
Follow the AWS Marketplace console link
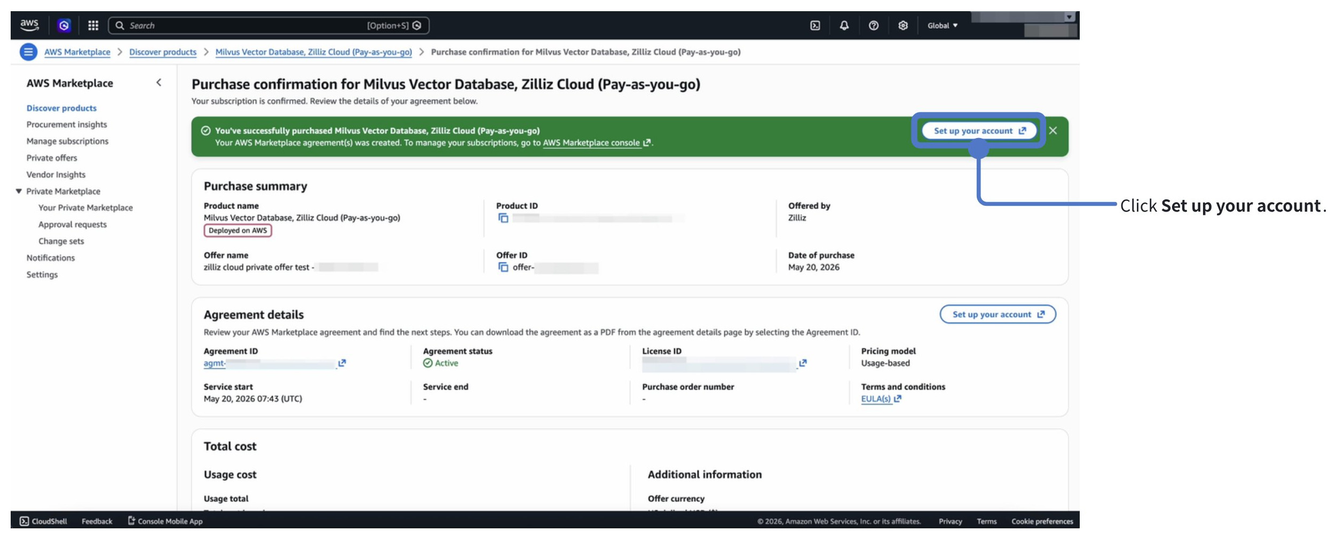pos(597,143)
